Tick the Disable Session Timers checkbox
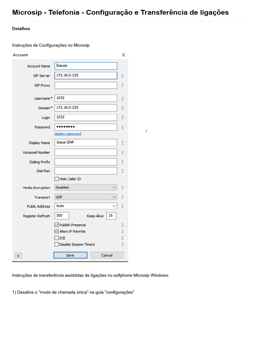Viewport: 260px width, 347px height. pos(57,244)
